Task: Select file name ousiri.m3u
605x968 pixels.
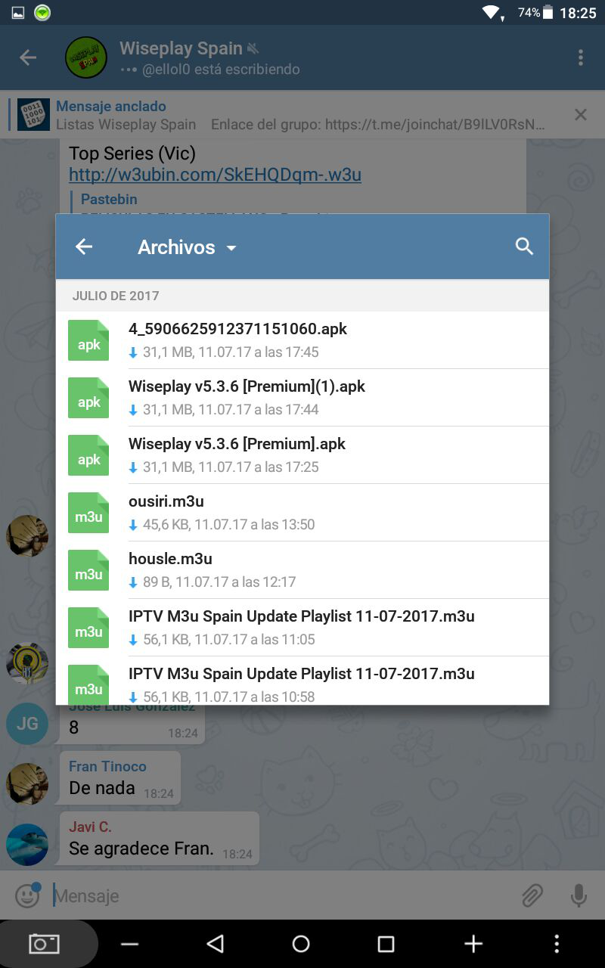Action: [x=166, y=501]
